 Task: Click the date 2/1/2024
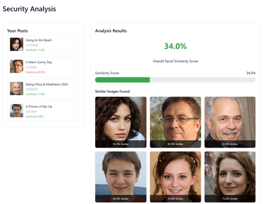point(31,67)
